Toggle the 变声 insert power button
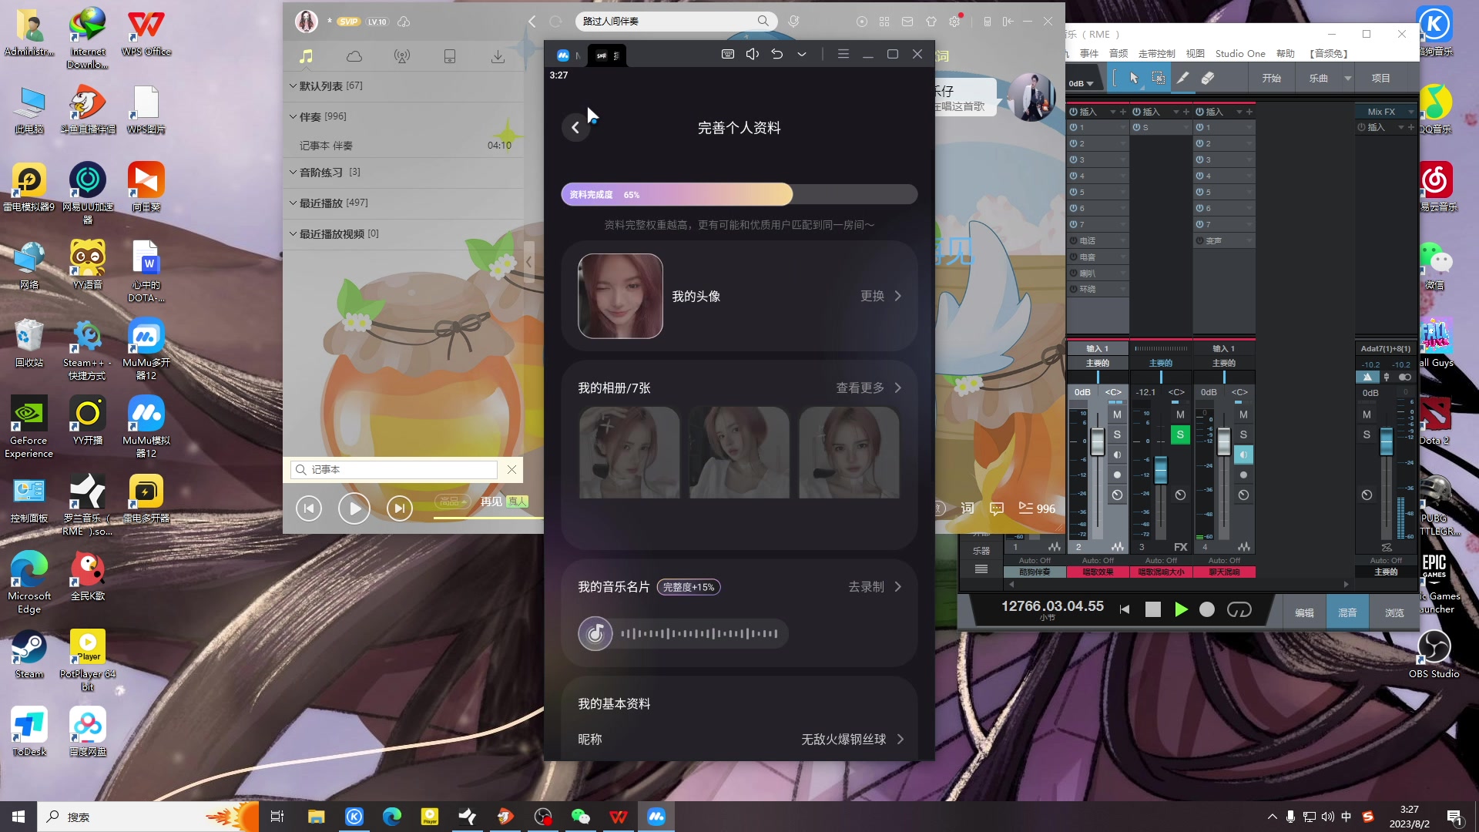 pyautogui.click(x=1200, y=240)
